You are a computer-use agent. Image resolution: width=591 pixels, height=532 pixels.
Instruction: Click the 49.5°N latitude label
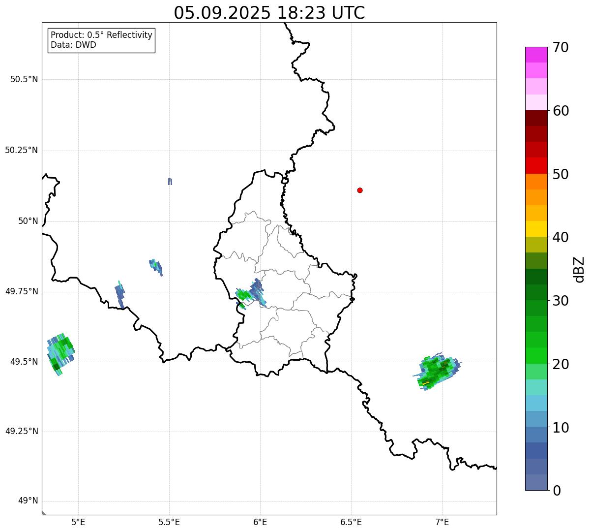click(x=24, y=362)
